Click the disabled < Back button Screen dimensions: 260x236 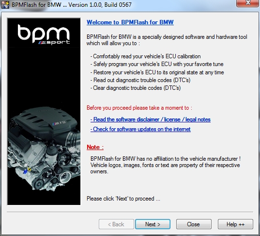116,224
